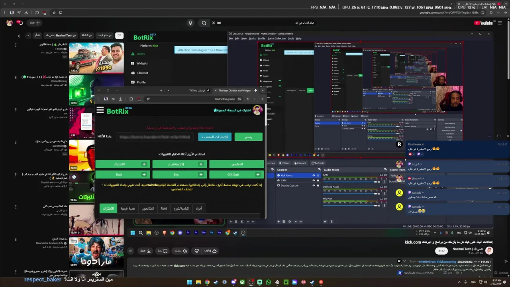The image size is (510, 287).
Task: Open the dropdown next to ez_y4 Twitch chat name
Action: coord(422,164)
